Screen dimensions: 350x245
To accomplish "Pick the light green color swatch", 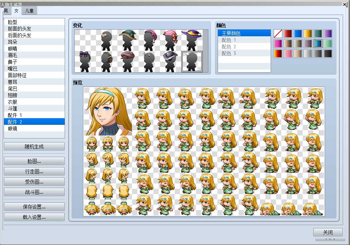I will click(328, 44).
